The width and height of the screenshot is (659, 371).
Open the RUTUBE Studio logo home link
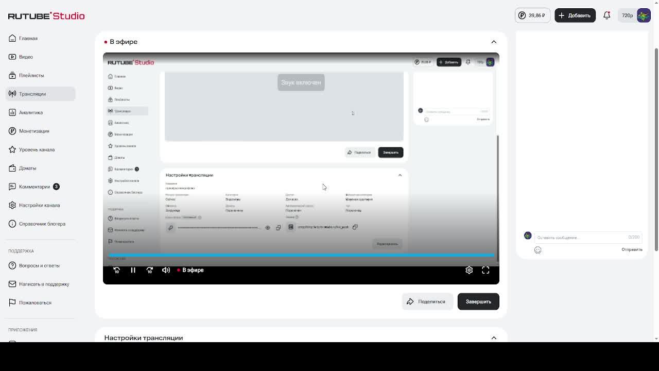coord(46,16)
